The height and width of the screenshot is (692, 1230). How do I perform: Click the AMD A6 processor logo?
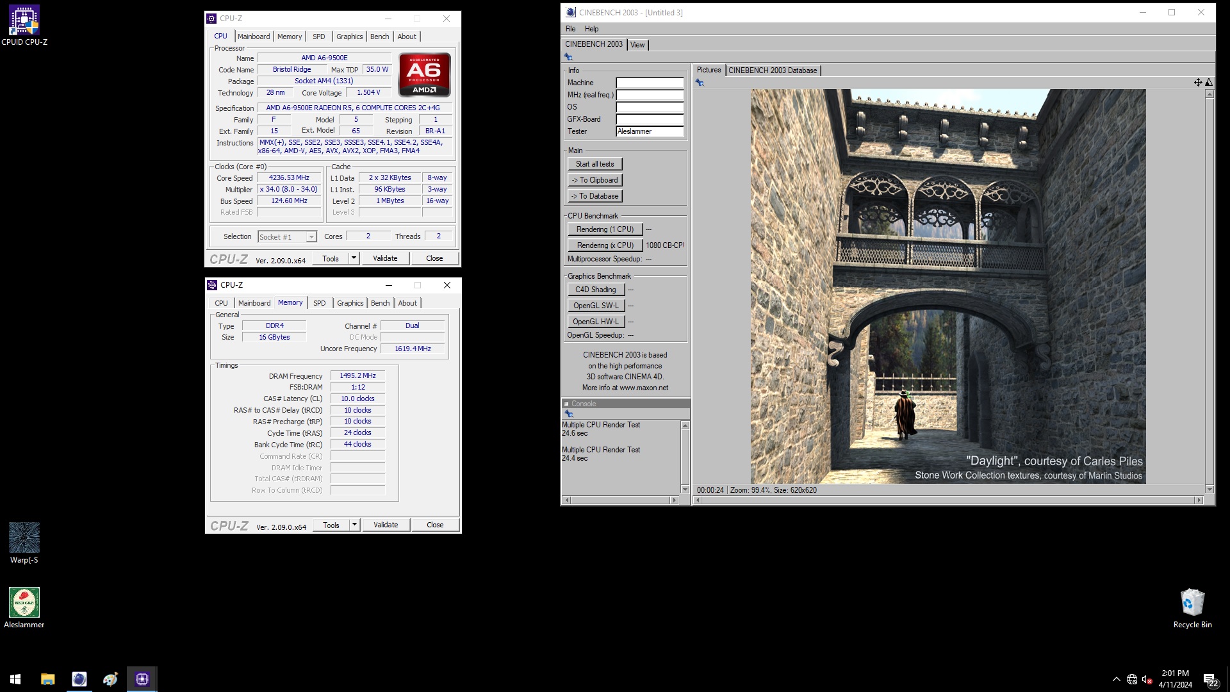[424, 74]
